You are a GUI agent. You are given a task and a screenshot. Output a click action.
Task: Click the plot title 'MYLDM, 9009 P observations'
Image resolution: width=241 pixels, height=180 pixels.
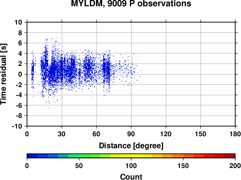click(x=131, y=3)
